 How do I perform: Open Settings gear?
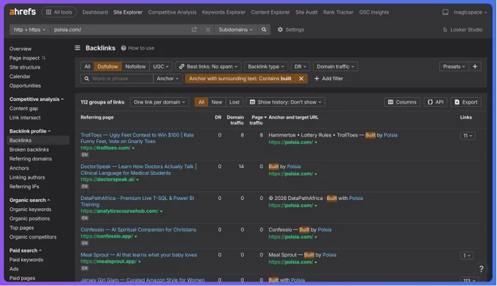pos(291,29)
